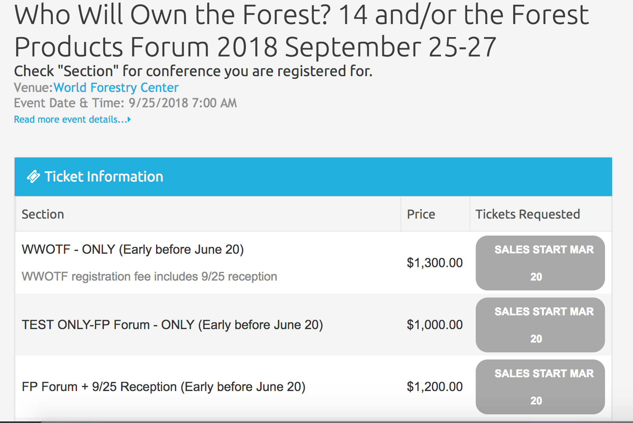Click TEST ONLY-FP Forum section name
Viewport: 633px width, 423px height.
(x=172, y=325)
